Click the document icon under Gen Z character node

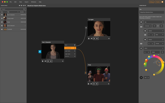(43, 61)
